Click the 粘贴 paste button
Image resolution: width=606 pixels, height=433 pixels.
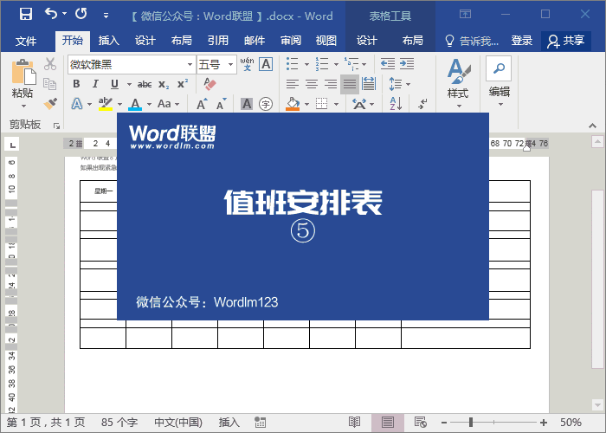[x=23, y=83]
